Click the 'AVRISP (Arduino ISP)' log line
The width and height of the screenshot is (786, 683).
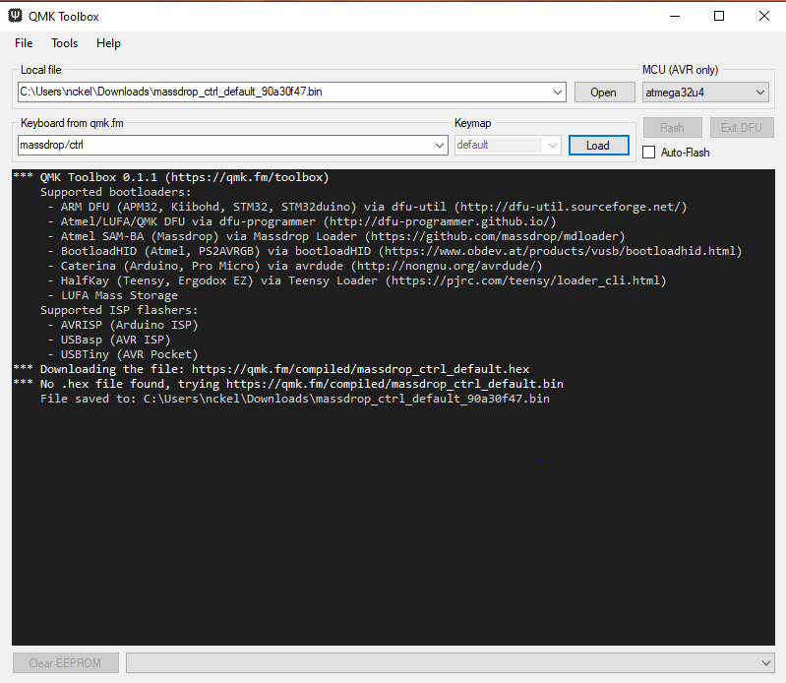coord(123,325)
